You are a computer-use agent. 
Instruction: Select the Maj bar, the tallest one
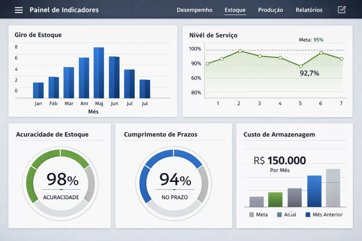click(x=99, y=73)
